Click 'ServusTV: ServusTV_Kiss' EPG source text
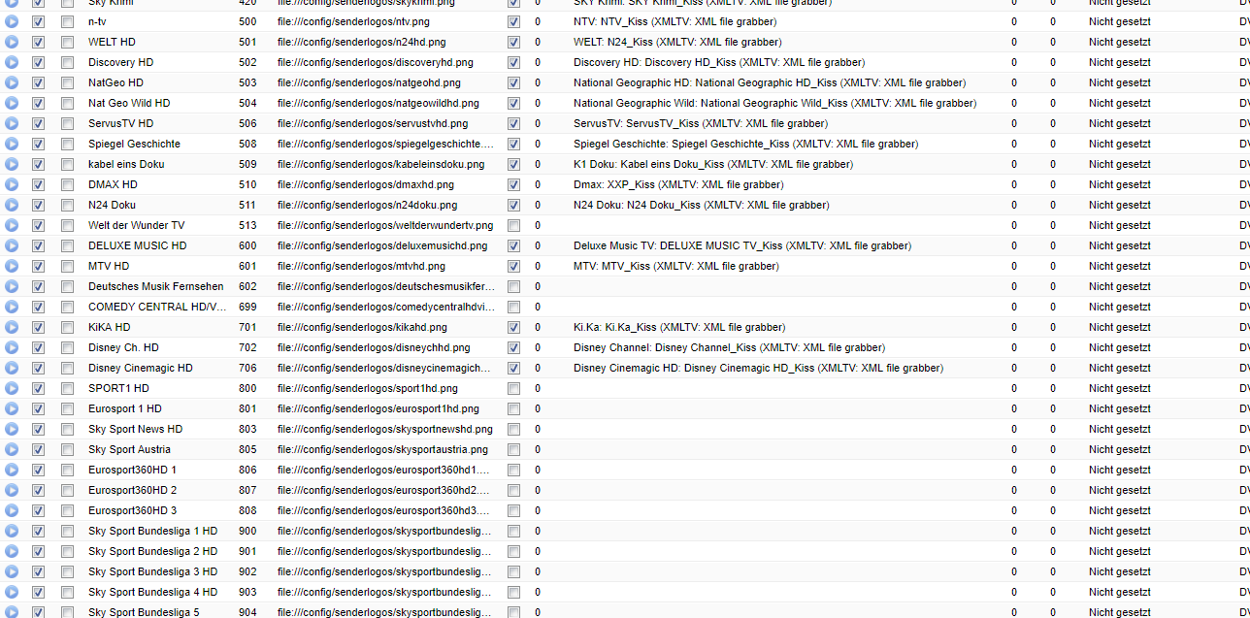Viewport: 1250px width, 618px height. pos(701,123)
